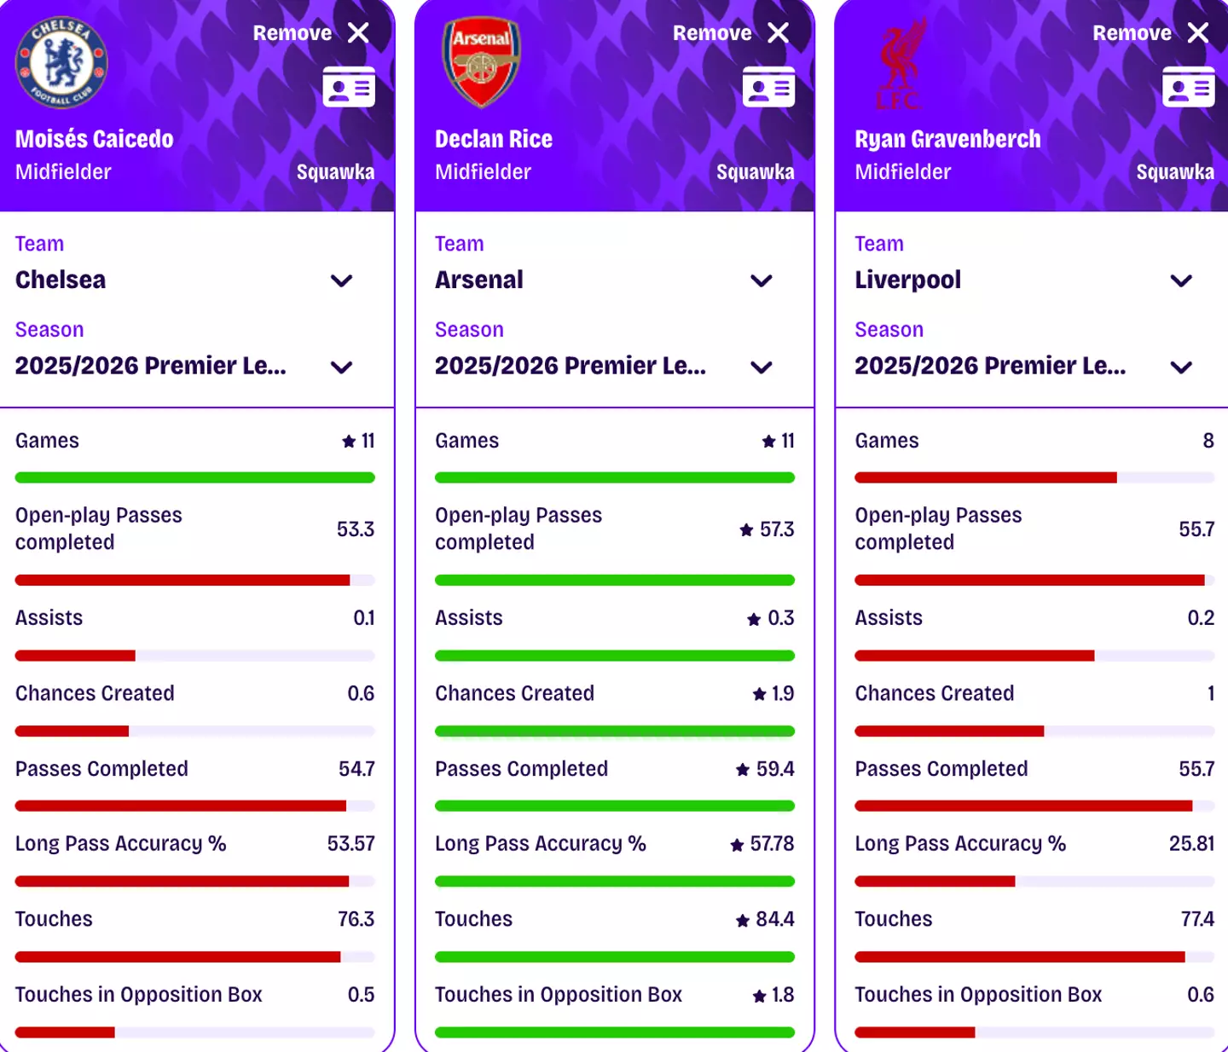This screenshot has height=1052, width=1228.
Task: Expand the Liverpool team dropdown
Action: point(1181,280)
